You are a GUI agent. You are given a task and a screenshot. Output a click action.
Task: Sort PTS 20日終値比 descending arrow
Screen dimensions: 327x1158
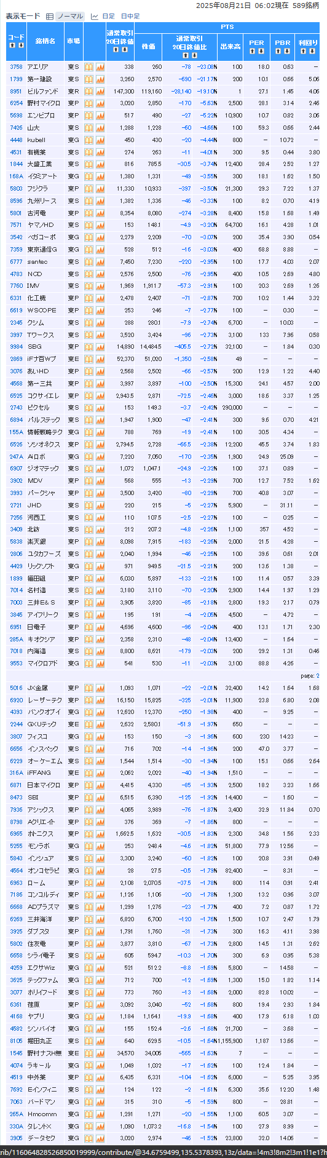tap(194, 55)
